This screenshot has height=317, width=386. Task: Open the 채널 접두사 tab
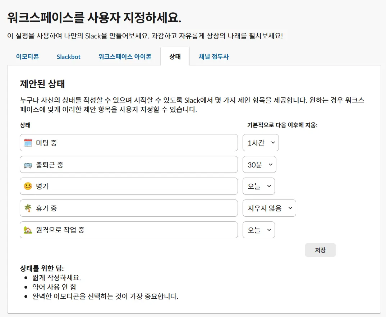click(x=214, y=57)
